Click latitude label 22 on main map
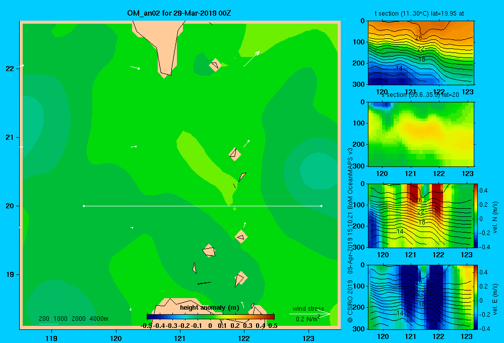This screenshot has height=343, width=504. pyautogui.click(x=10, y=69)
